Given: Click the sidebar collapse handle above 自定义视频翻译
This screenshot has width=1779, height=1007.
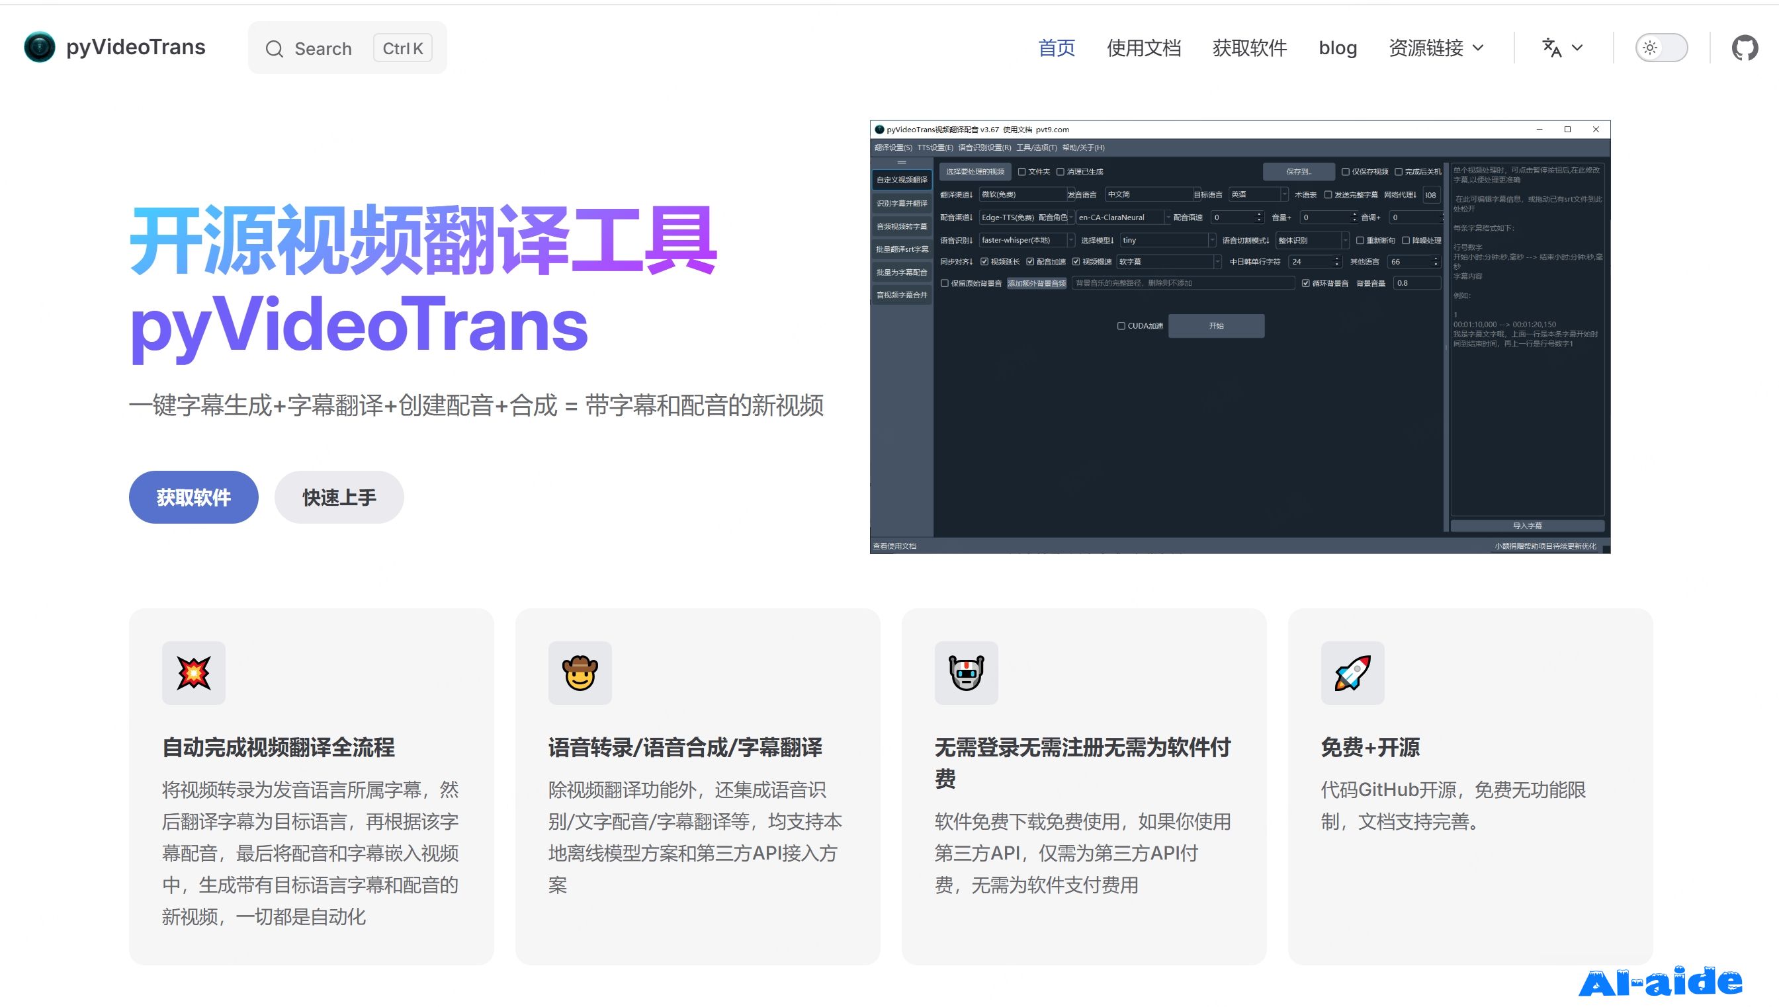Looking at the screenshot, I should [x=902, y=163].
